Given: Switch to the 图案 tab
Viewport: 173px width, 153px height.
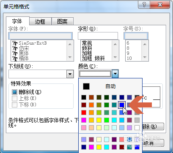Looking at the screenshot, I should tap(63, 21).
